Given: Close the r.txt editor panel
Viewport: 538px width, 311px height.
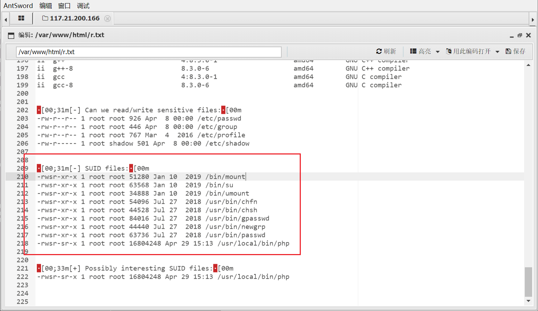Looking at the screenshot, I should (x=528, y=35).
